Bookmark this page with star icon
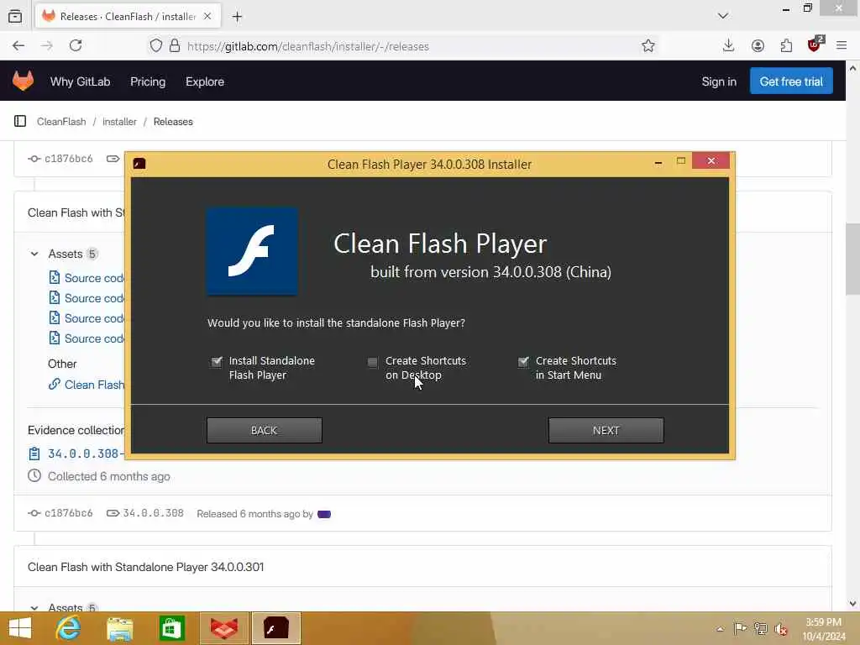The height and width of the screenshot is (645, 860). [x=648, y=45]
